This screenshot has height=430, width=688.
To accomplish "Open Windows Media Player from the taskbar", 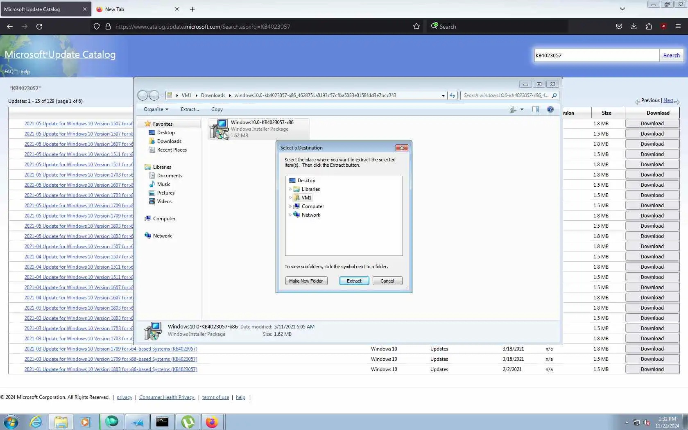I will point(85,422).
